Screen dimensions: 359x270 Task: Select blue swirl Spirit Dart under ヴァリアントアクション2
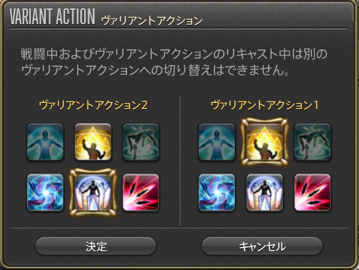(45, 192)
